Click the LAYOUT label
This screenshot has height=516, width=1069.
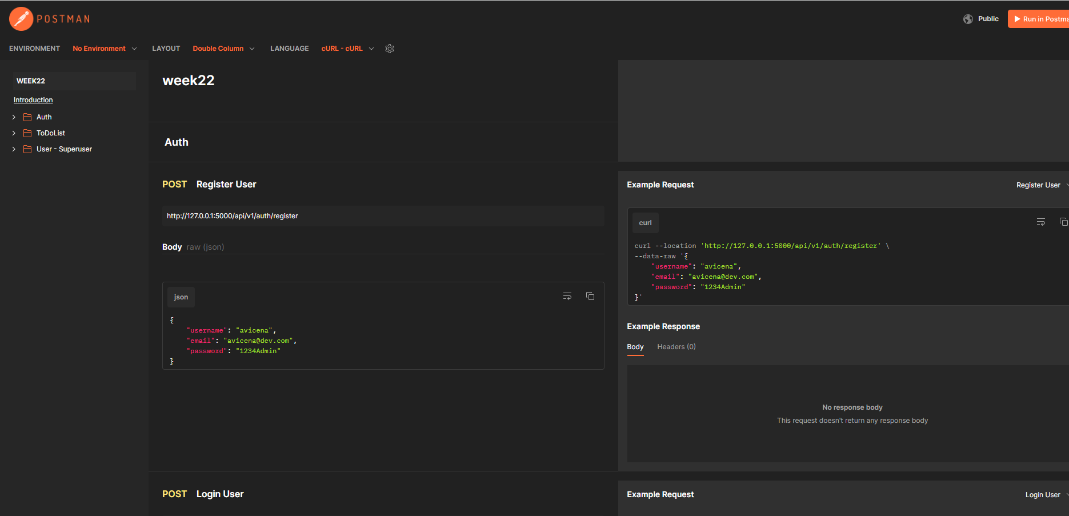[166, 49]
